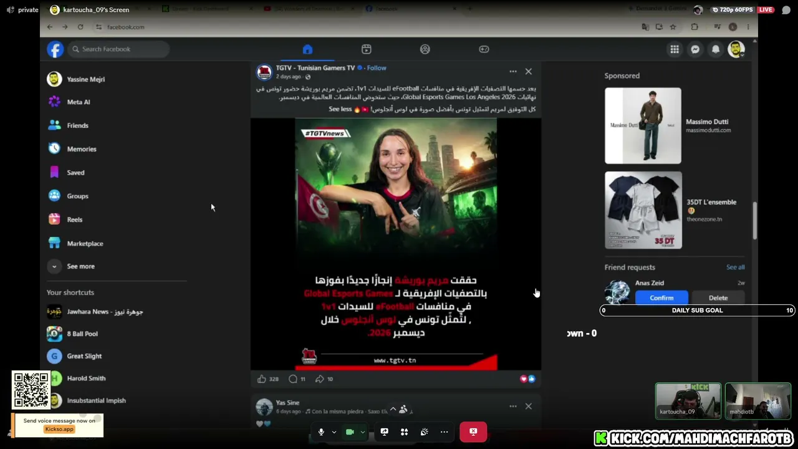Collapse post text with See less
The width and height of the screenshot is (798, 449).
pos(340,109)
